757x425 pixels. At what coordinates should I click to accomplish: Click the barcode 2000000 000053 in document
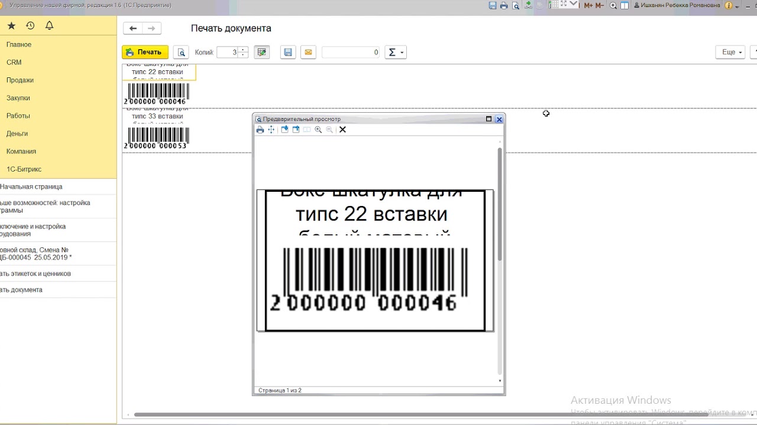(x=157, y=138)
